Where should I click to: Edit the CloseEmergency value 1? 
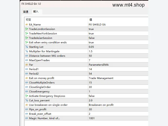click(x=118, y=92)
